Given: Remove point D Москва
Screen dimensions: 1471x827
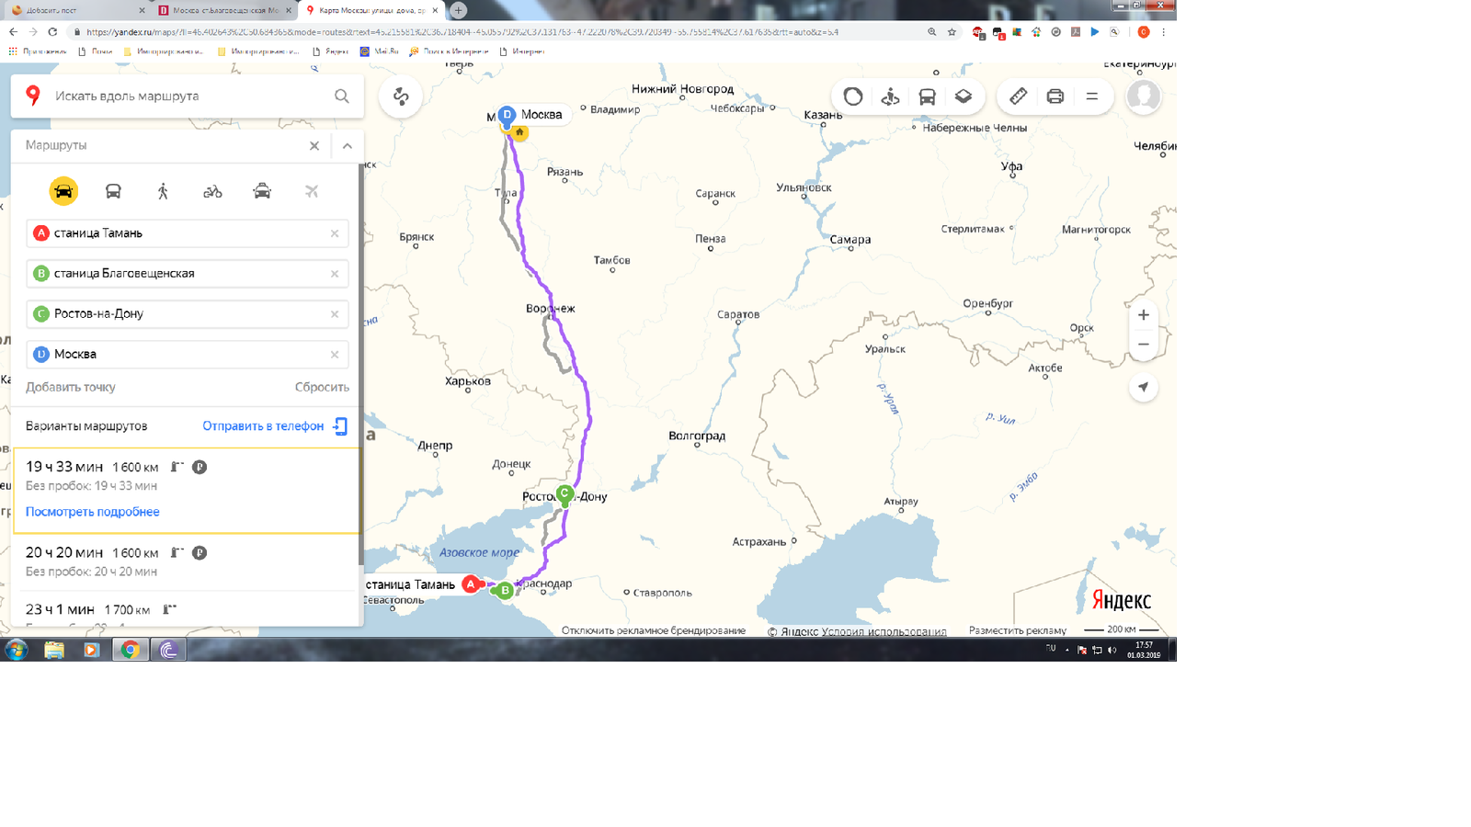Looking at the screenshot, I should click(x=335, y=355).
